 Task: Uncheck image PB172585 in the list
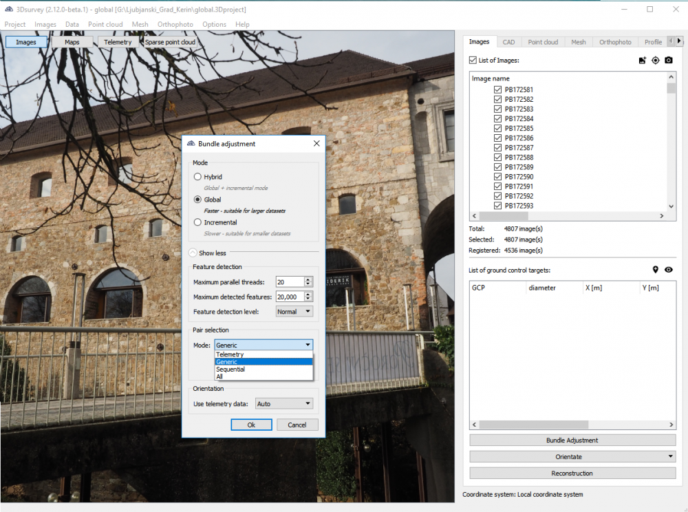(497, 129)
